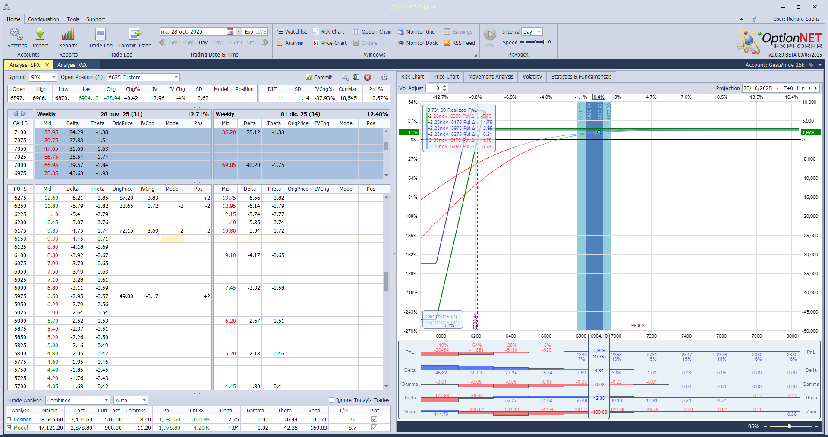The width and height of the screenshot is (828, 437).
Task: Click the forward double-chevron date arrow
Action: [x=265, y=43]
